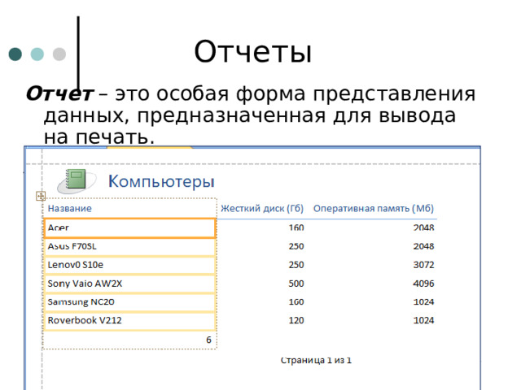The height and width of the screenshot is (390, 521).
Task: Click the Roverbook V212 name cell
Action: [x=129, y=320]
